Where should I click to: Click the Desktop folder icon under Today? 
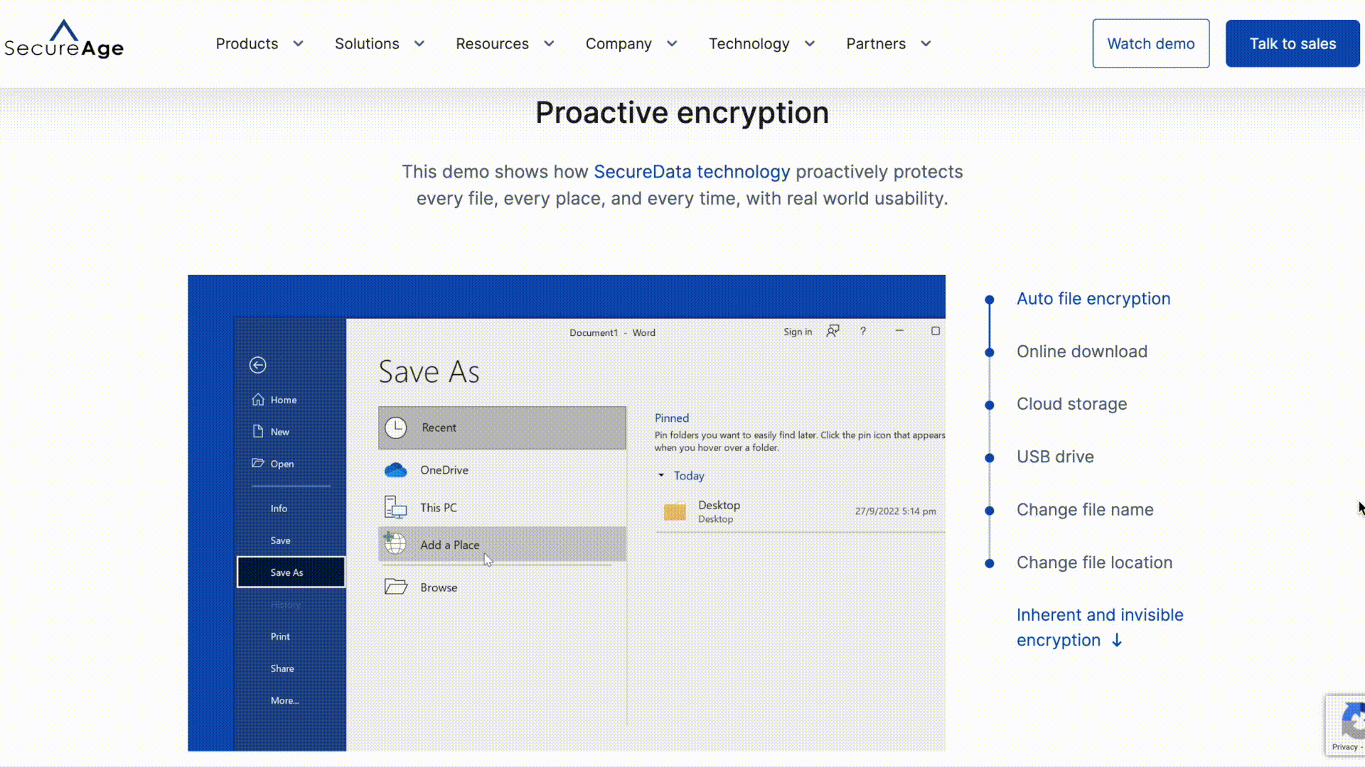click(674, 511)
